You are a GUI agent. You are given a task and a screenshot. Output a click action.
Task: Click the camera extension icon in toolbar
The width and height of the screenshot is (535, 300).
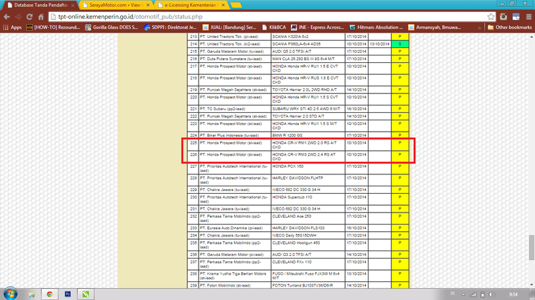coord(504,17)
